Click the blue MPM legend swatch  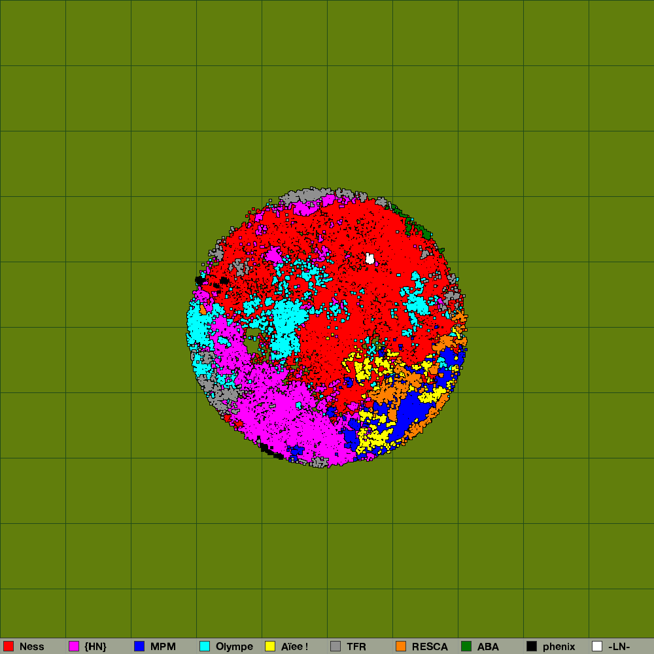[x=139, y=646]
